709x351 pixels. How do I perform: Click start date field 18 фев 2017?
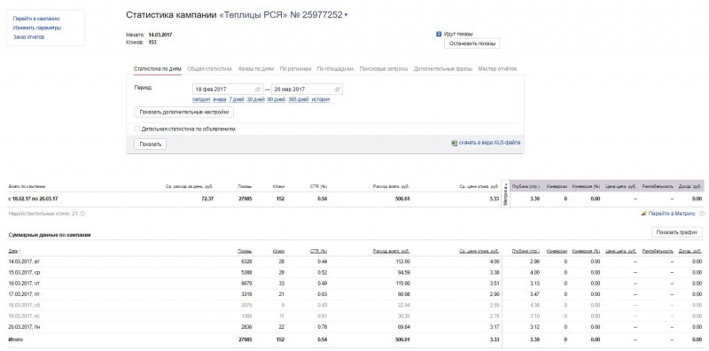(228, 90)
